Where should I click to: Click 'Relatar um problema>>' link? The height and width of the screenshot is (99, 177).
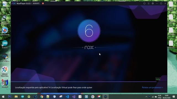pos(152,87)
